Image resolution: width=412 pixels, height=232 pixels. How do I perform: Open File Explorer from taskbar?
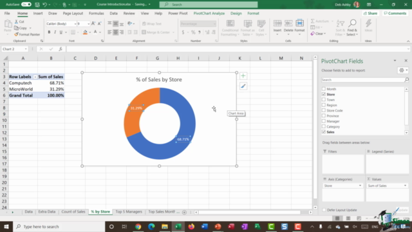pyautogui.click(x=165, y=226)
